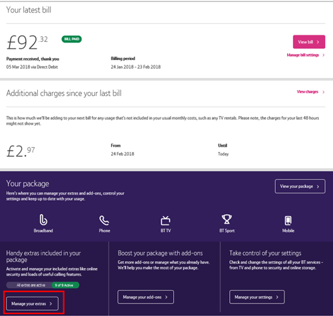Click the View your package button
Screen dimensions: 333x316
tap(300, 186)
